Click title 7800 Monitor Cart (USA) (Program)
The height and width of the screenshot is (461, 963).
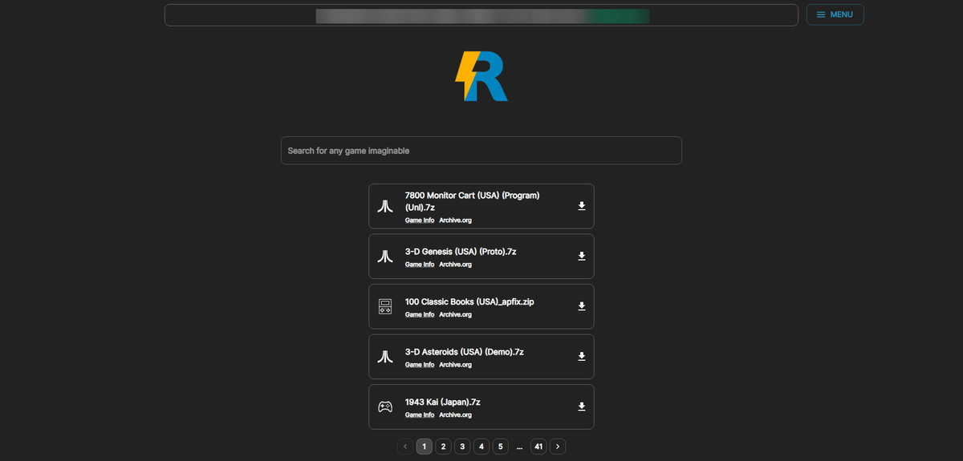pyautogui.click(x=472, y=200)
